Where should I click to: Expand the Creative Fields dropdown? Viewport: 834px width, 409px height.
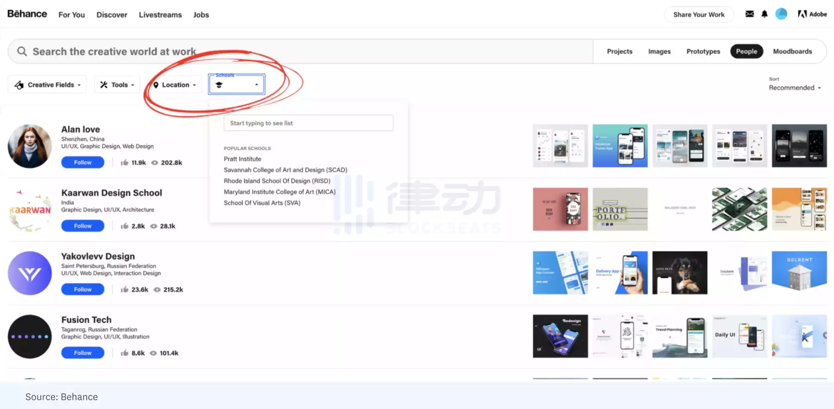point(47,85)
